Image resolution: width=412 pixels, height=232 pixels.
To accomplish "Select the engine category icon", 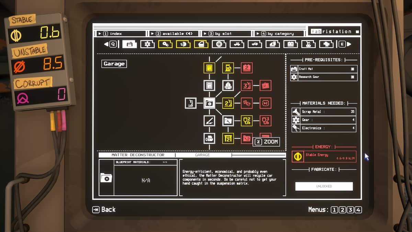I will tap(326, 44).
